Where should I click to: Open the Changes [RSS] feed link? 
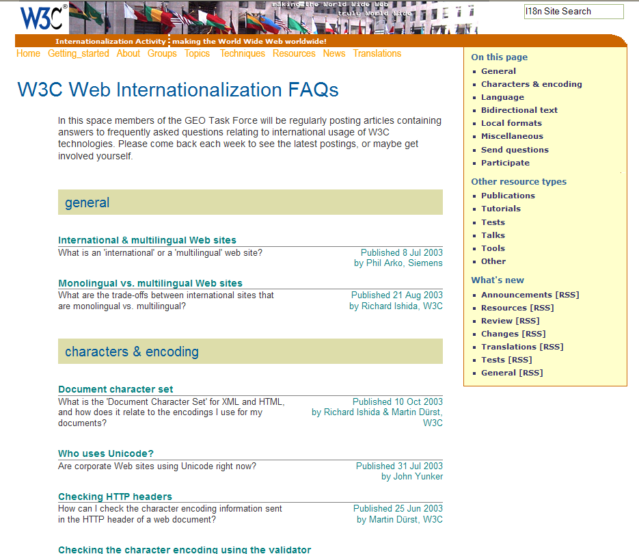click(513, 334)
